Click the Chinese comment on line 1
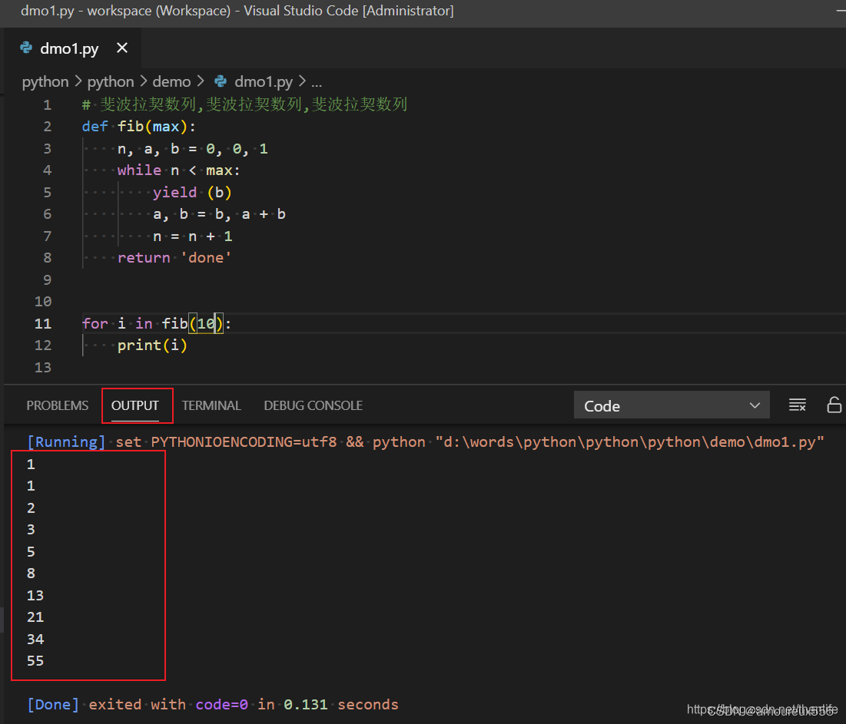The width and height of the screenshot is (846, 724). coord(244,104)
